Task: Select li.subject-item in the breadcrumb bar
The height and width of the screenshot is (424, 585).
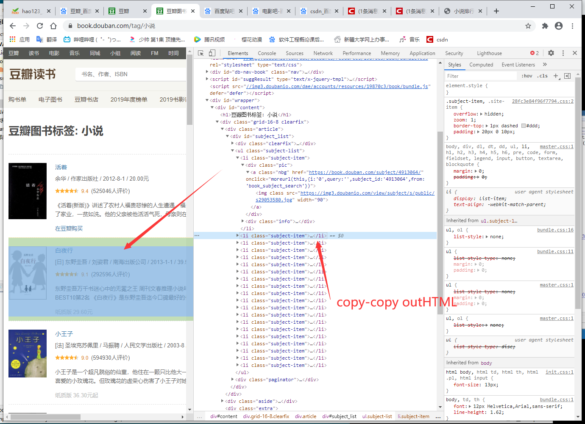Action: click(x=413, y=416)
